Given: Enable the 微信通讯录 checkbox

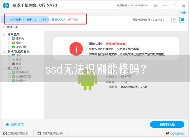Looking at the screenshot, I should [9, 72].
